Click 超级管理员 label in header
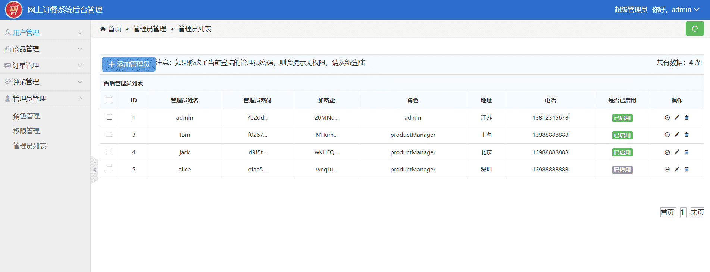 click(x=631, y=10)
